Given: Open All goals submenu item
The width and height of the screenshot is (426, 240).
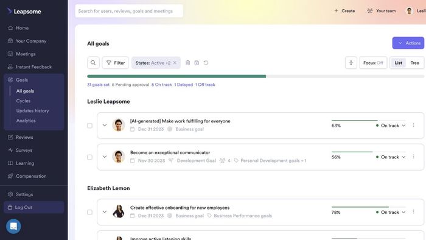Looking at the screenshot, I should (25, 91).
